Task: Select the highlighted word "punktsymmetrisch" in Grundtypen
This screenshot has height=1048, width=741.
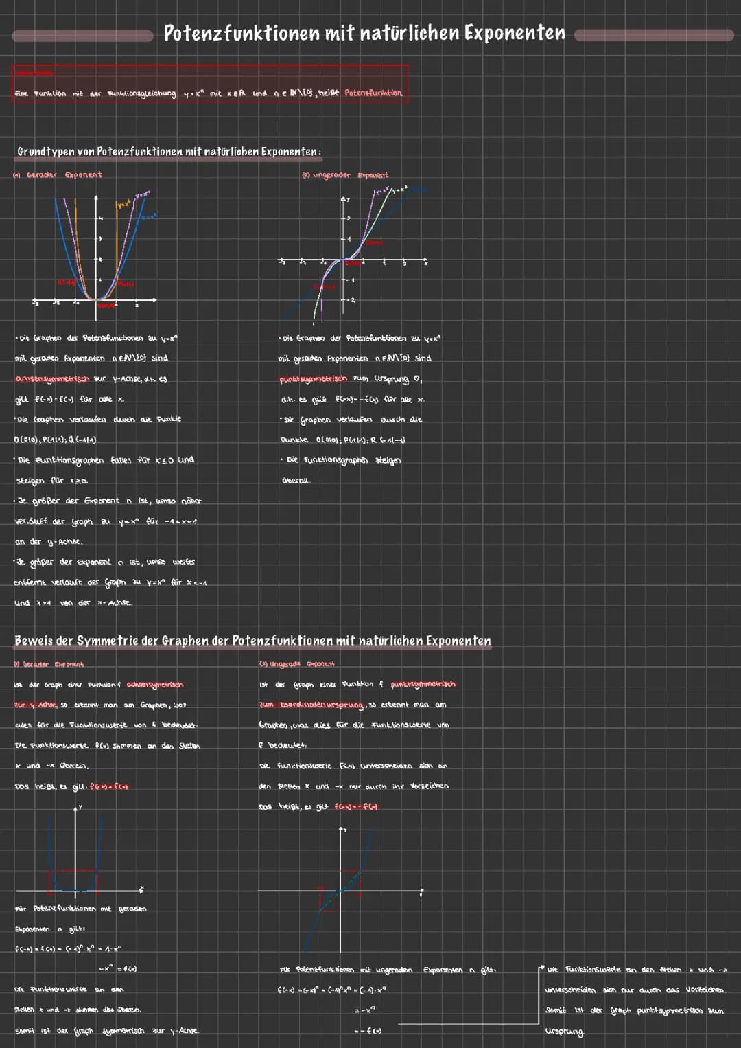Action: tap(314, 379)
